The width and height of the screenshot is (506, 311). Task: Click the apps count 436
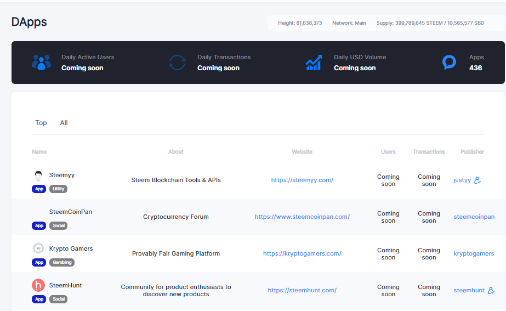click(x=475, y=68)
